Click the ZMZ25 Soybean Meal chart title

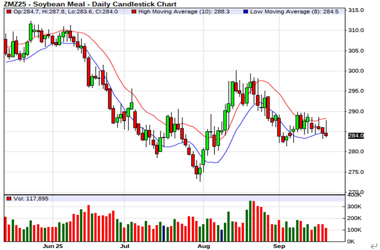pyautogui.click(x=90, y=4)
